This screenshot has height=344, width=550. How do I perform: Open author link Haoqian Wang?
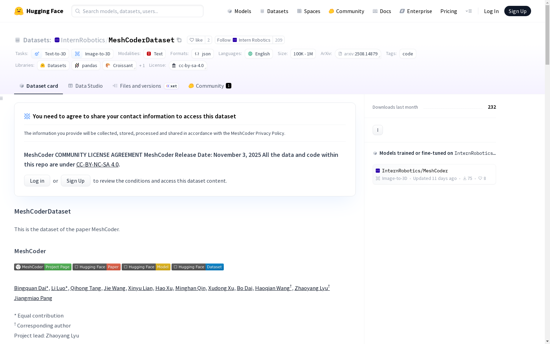tap(273, 288)
